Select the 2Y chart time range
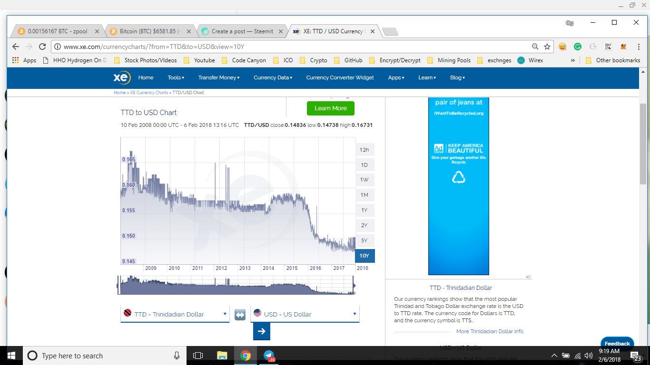650x365 pixels. point(364,225)
